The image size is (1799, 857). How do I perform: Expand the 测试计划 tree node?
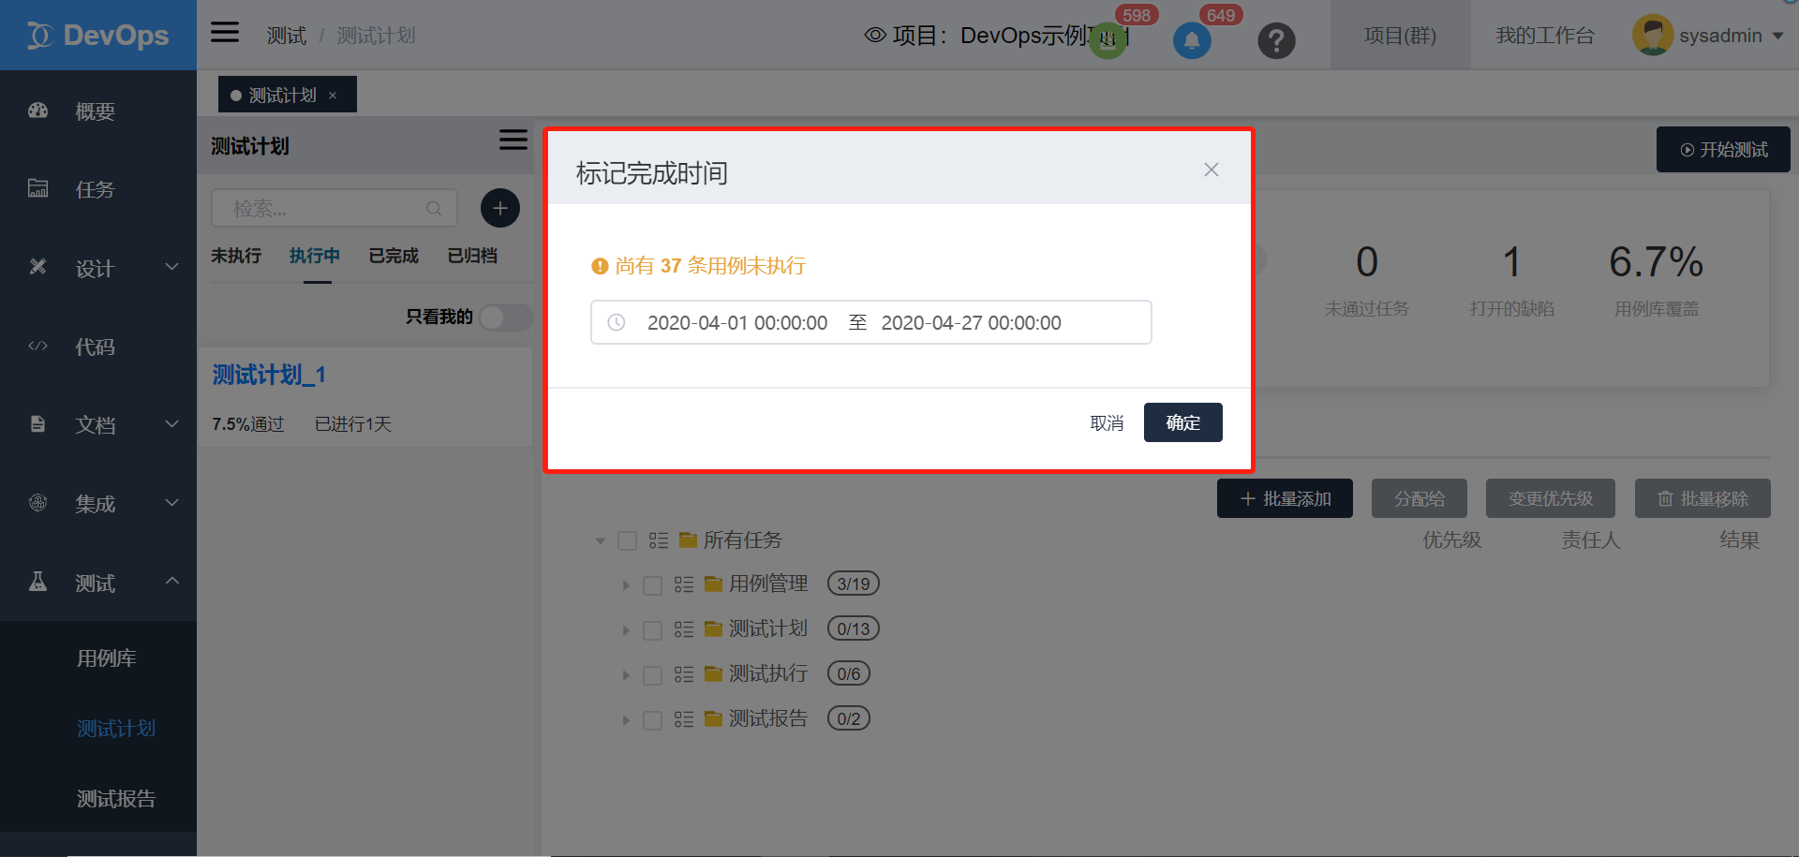point(626,630)
